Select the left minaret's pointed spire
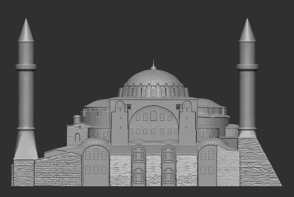The width and height of the screenshot is (294, 197). pos(26,30)
